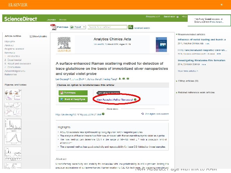Click the volume and pages link
Screen dimensions: 231x173
point(112,44)
